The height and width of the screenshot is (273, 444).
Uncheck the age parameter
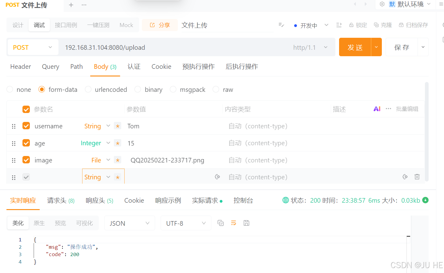pyautogui.click(x=26, y=143)
